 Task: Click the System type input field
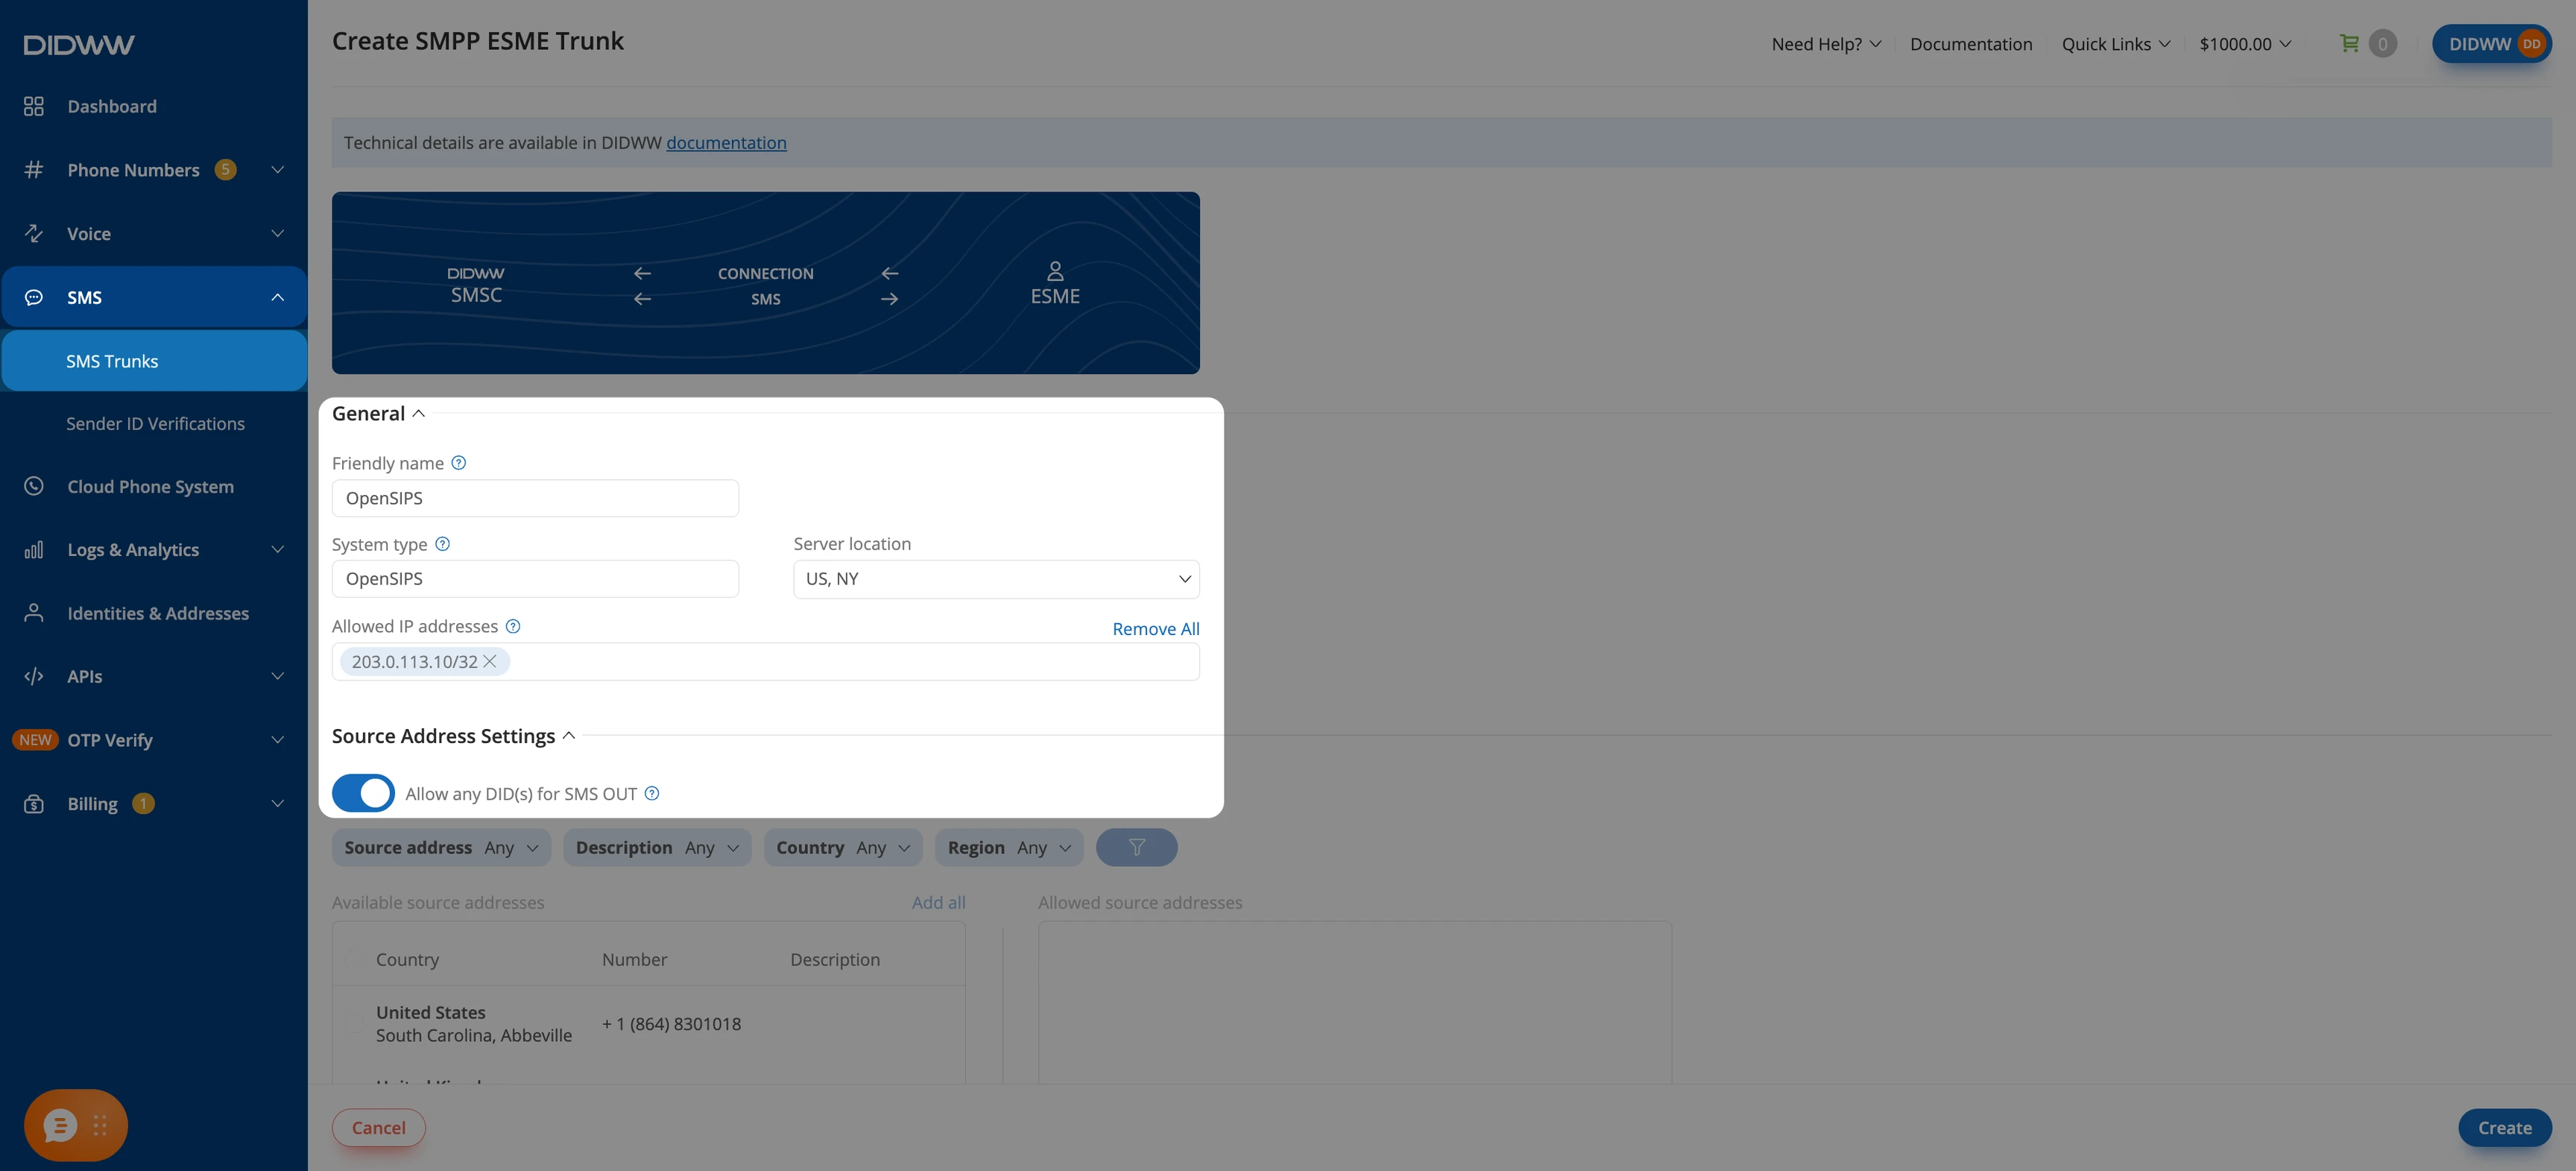[x=535, y=579]
